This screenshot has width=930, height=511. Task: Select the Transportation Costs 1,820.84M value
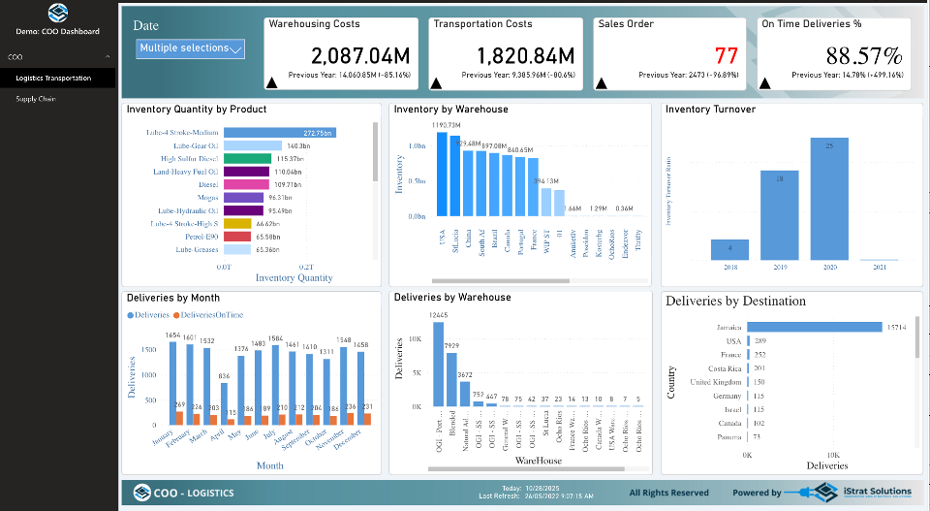point(526,56)
